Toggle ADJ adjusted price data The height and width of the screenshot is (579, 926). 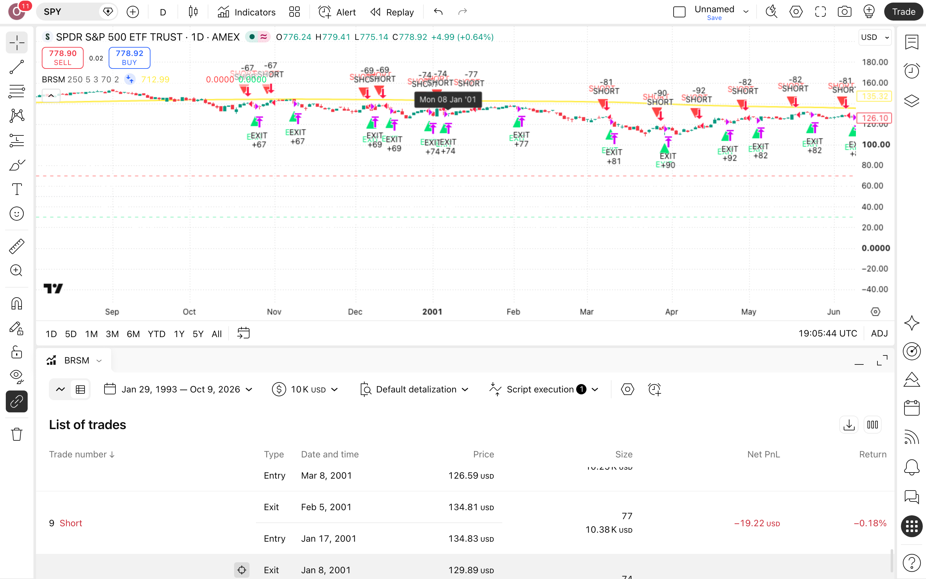coord(879,334)
